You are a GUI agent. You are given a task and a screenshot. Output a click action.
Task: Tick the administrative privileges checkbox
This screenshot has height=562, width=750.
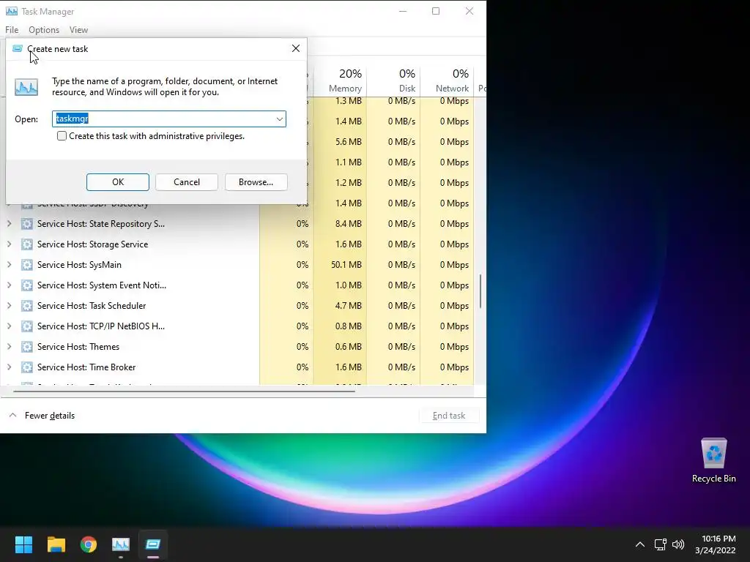pyautogui.click(x=62, y=136)
